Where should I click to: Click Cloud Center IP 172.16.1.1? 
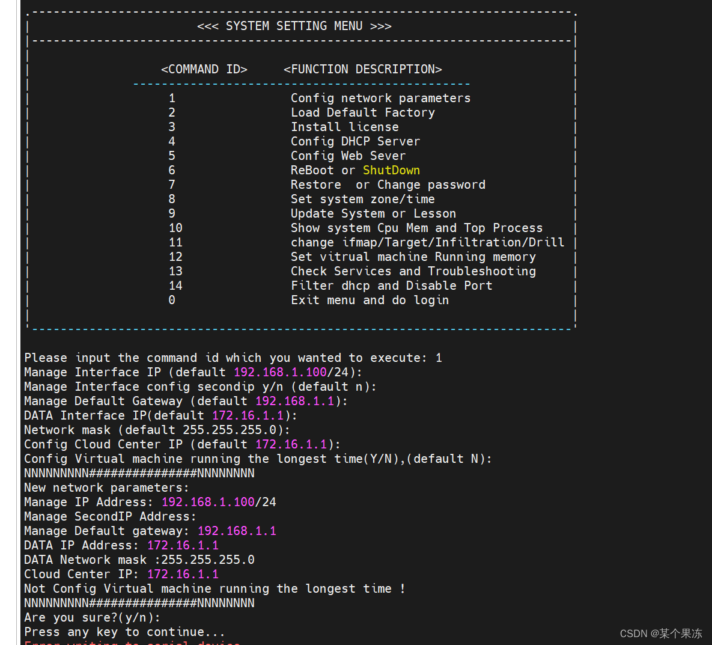[183, 573]
